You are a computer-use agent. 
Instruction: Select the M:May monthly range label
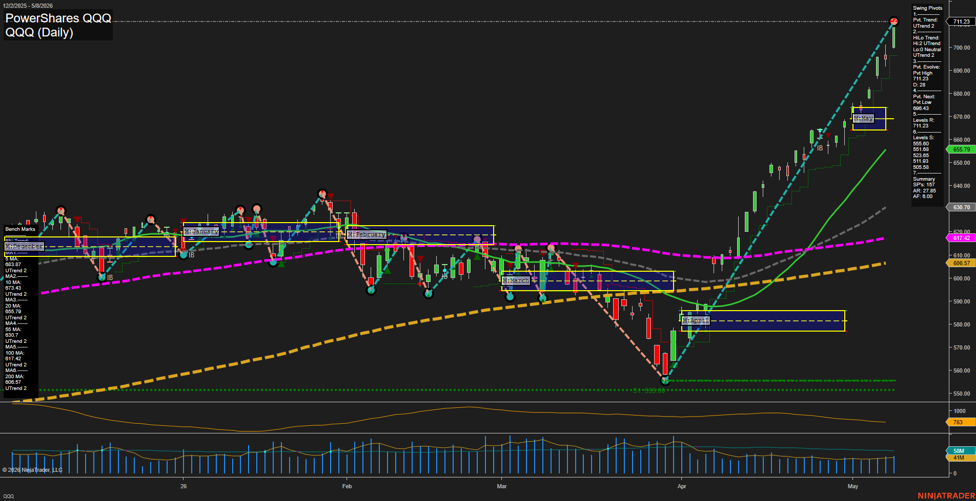[863, 118]
